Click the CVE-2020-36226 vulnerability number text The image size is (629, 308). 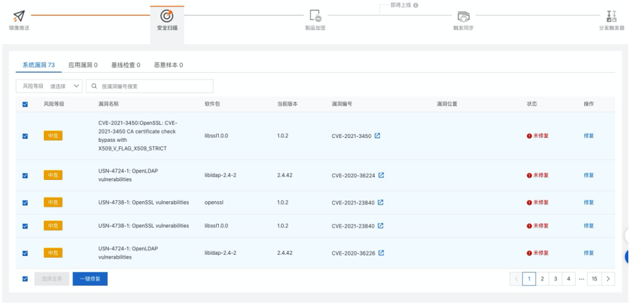(x=354, y=253)
